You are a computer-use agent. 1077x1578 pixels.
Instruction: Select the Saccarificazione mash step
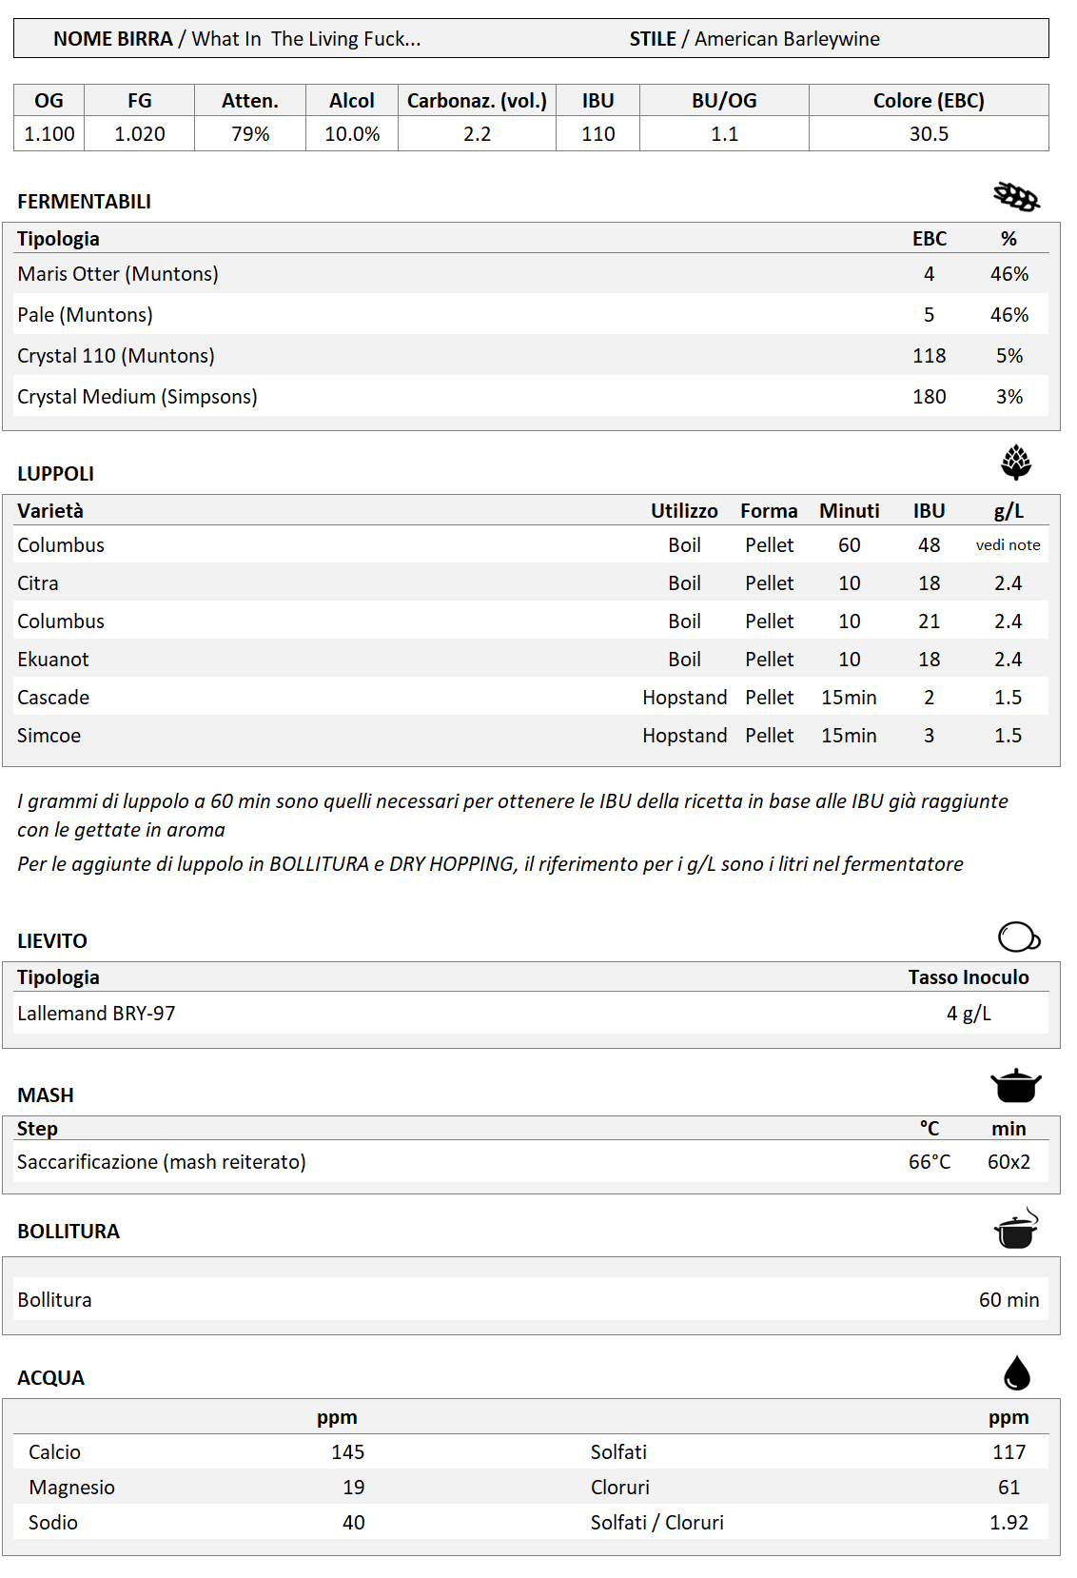pos(162,1162)
